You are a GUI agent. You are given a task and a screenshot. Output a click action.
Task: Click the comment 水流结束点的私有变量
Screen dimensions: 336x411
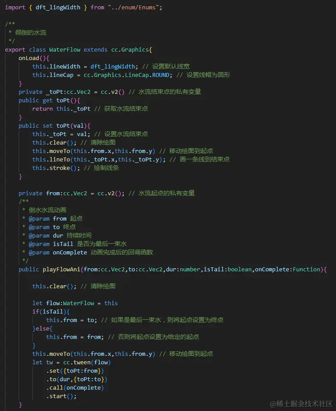pyautogui.click(x=170, y=92)
